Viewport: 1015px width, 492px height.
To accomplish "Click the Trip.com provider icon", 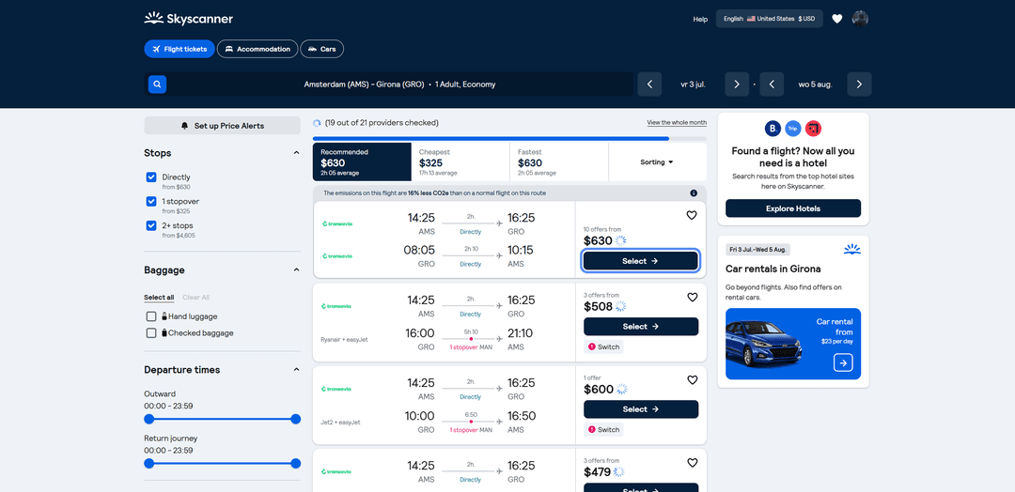I will click(793, 129).
